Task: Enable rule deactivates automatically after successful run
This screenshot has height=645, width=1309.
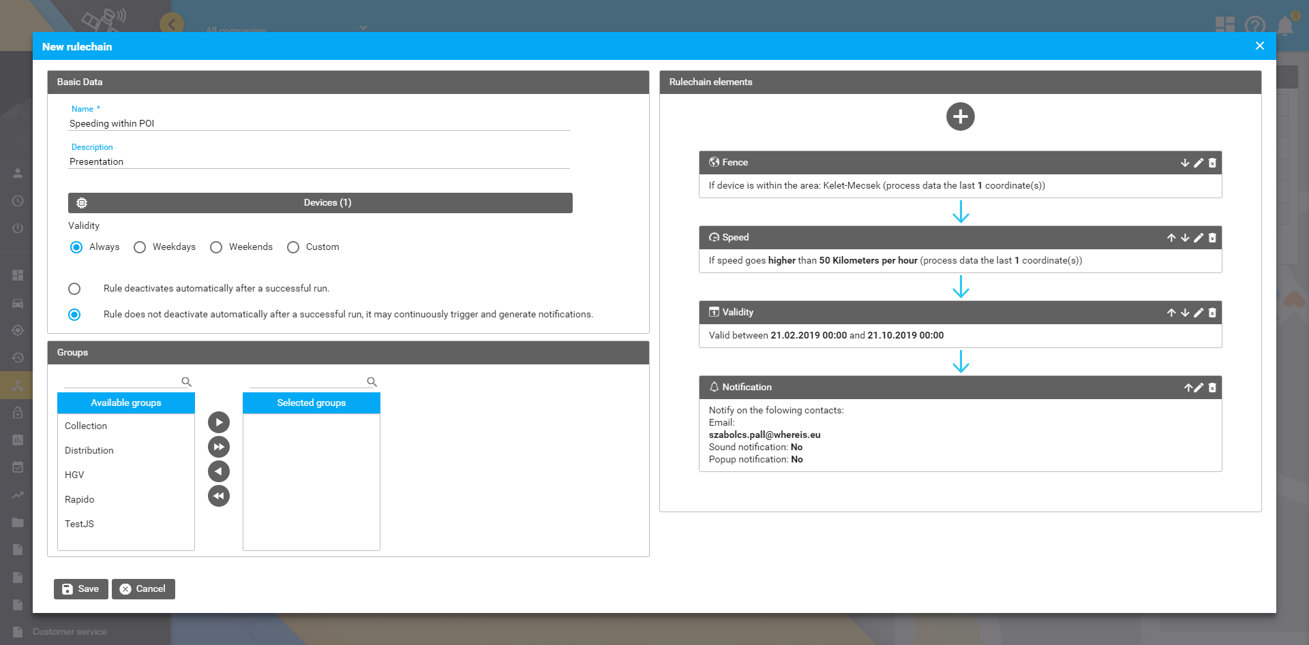Action: point(74,289)
